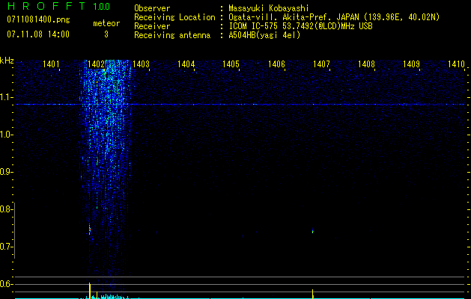Screen dimensions: 471x299
Task: Click the Receiving antenna label
Action: pos(172,35)
